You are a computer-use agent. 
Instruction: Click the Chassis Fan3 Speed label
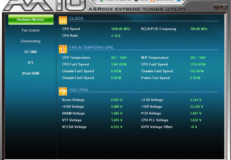point(78,78)
